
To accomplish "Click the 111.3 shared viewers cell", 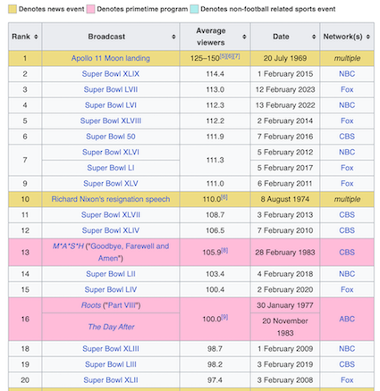I will tap(215, 160).
